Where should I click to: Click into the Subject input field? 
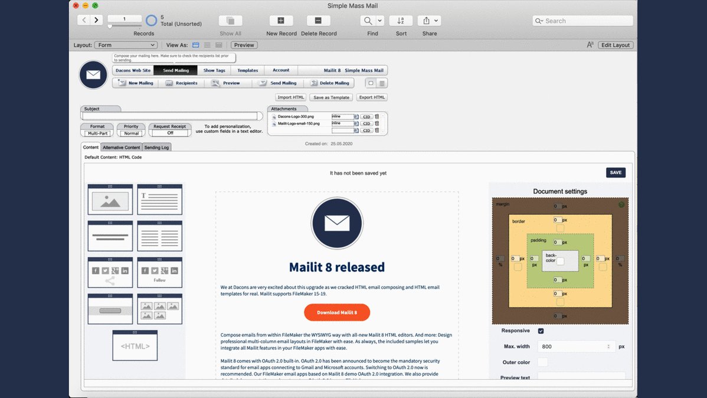coord(169,116)
